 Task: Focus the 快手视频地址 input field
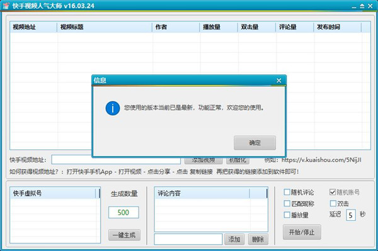click(116, 160)
